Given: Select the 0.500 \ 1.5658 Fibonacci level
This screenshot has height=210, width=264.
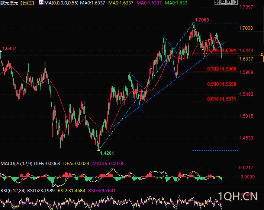Looking at the screenshot, I should point(222,84).
